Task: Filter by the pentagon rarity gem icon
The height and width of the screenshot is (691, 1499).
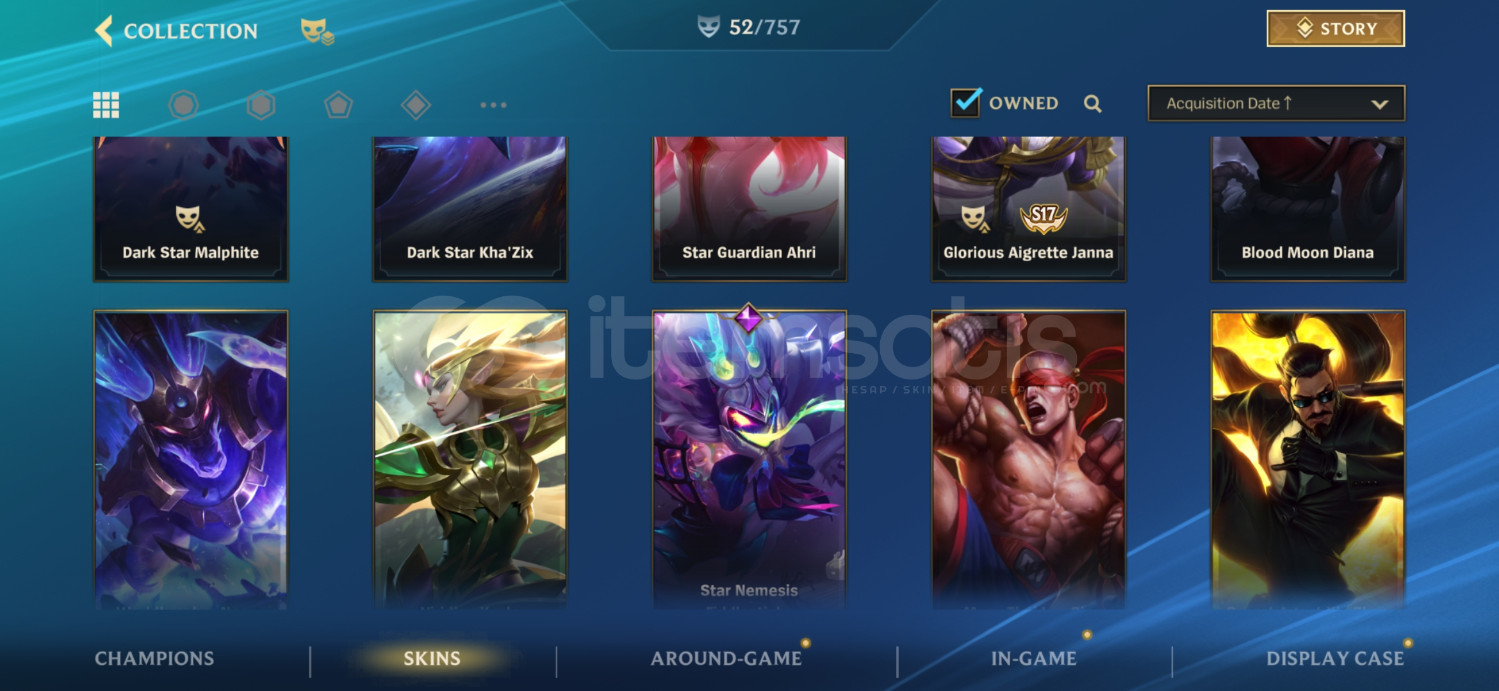Action: (338, 105)
